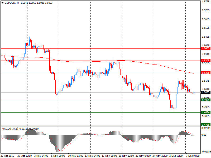This screenshot has width=211, height=158.
Task: Select the 1.5208 red price level label
Action: tap(205, 73)
